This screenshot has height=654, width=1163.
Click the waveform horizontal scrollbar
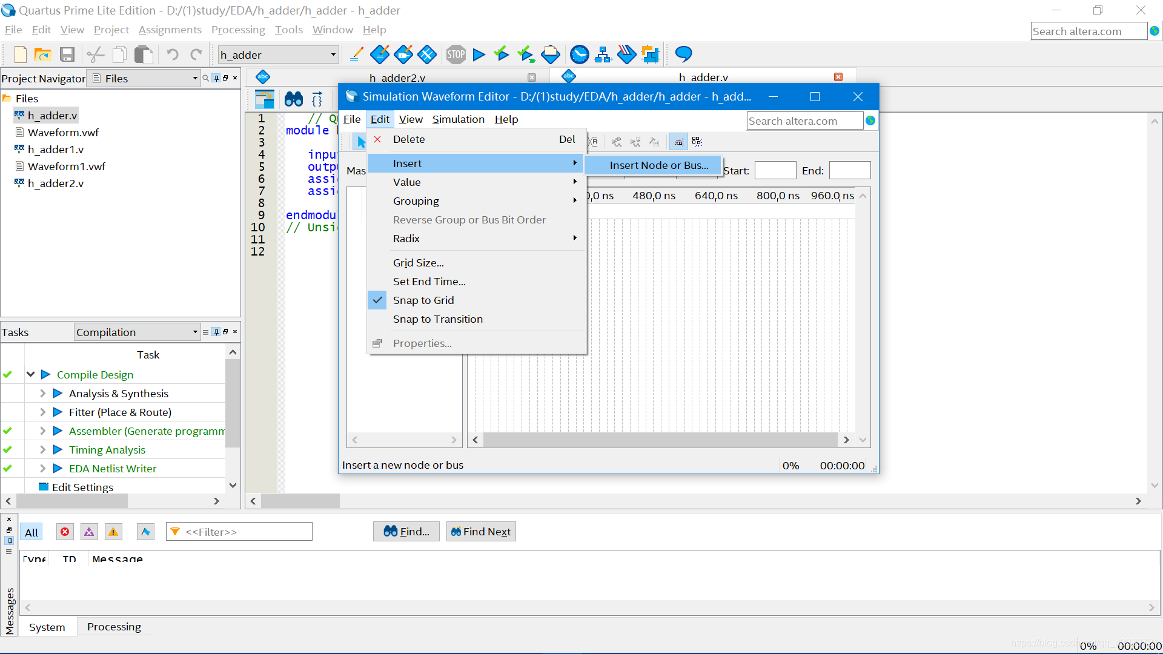(x=660, y=440)
